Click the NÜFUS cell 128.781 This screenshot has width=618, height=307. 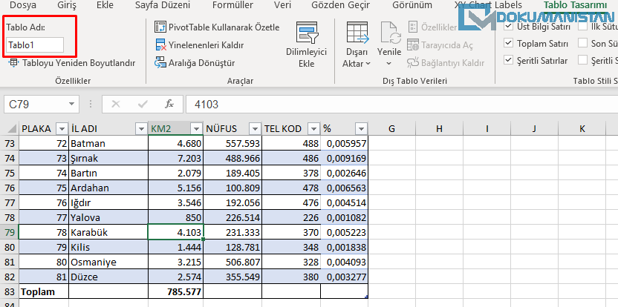click(x=232, y=248)
